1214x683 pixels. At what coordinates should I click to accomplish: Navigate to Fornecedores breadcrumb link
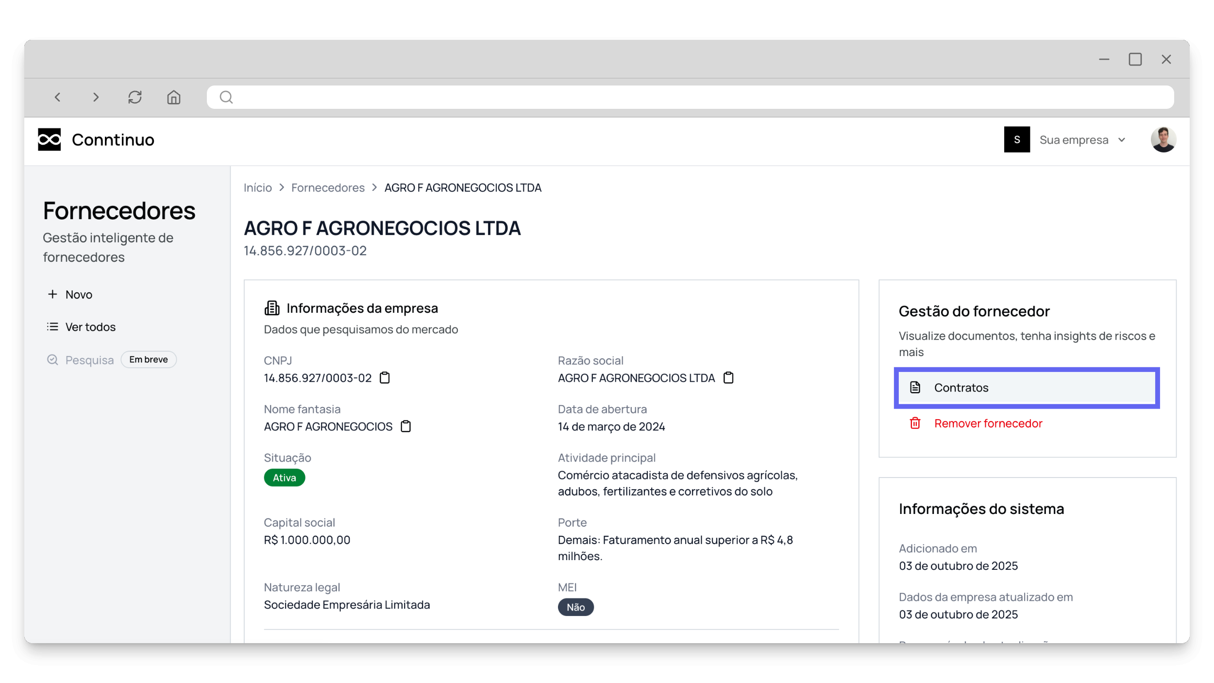click(328, 188)
